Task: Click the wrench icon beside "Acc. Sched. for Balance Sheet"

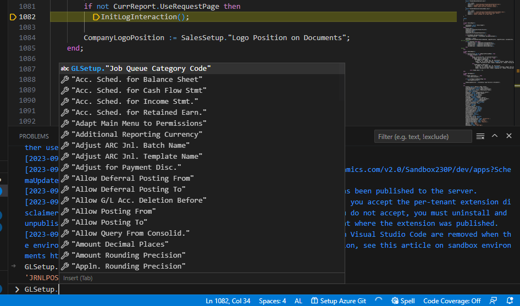Action: click(65, 80)
